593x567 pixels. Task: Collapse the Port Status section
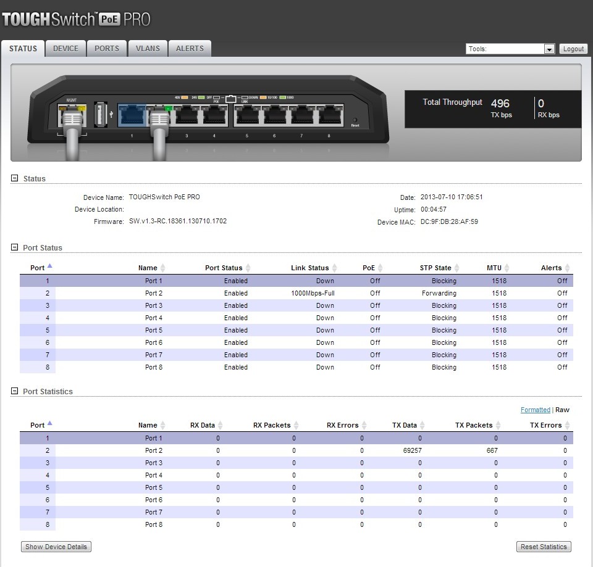[x=14, y=247]
